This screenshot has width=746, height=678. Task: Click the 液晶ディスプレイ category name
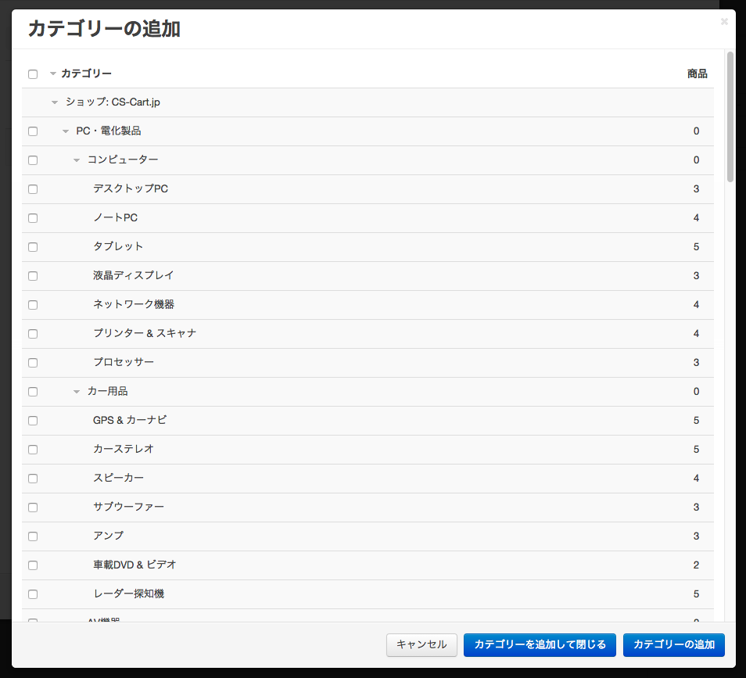133,275
